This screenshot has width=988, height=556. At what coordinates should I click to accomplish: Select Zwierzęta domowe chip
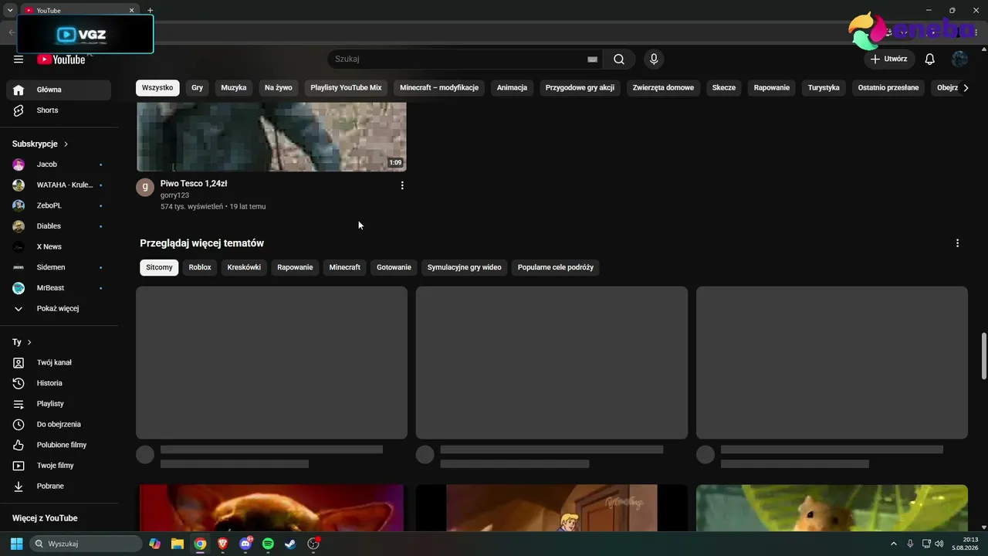coord(663,88)
